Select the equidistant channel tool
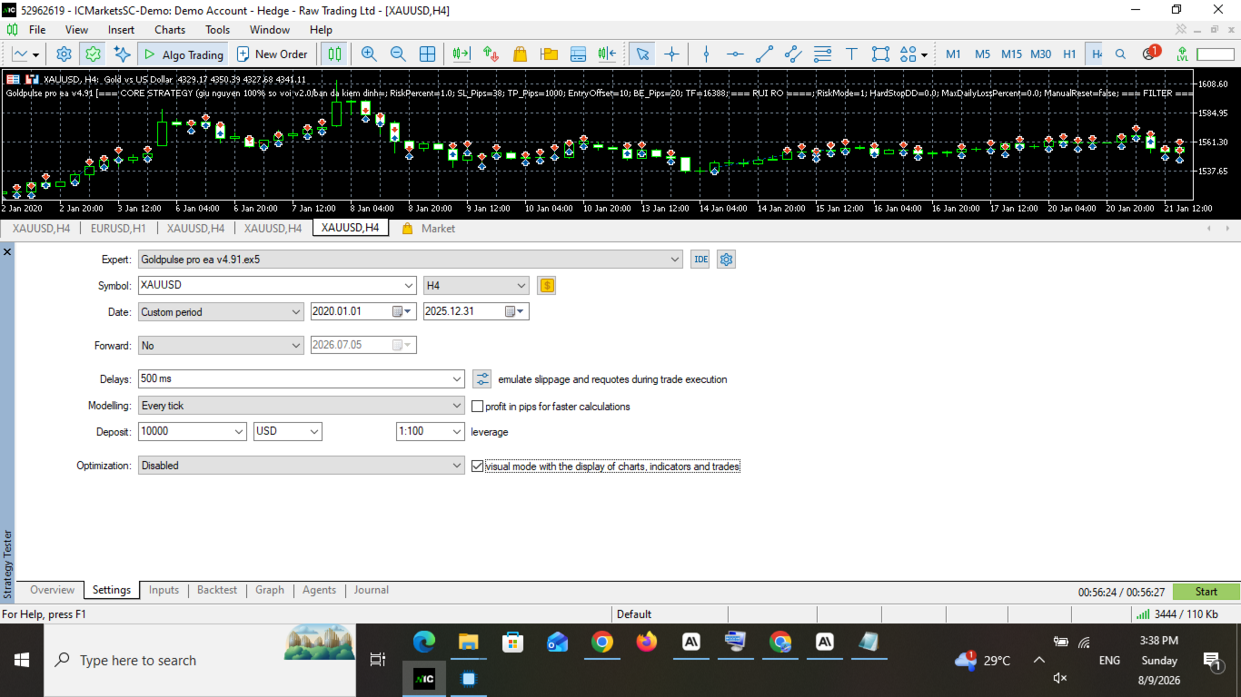Screen dimensions: 1241x697 click(793, 54)
